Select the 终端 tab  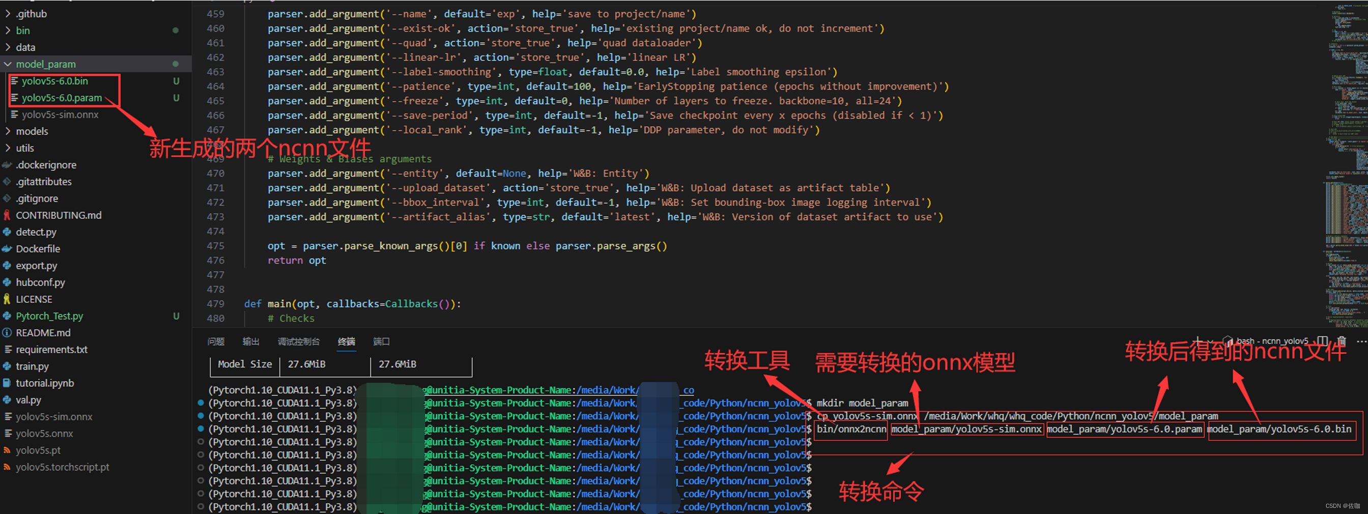346,341
